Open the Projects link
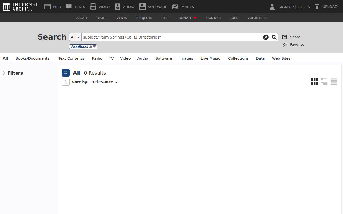Viewport: 343px width, 214px height. point(144,18)
